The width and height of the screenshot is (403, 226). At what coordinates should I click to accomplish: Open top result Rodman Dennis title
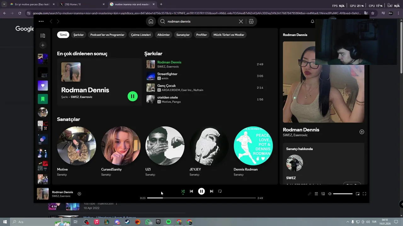click(x=85, y=90)
